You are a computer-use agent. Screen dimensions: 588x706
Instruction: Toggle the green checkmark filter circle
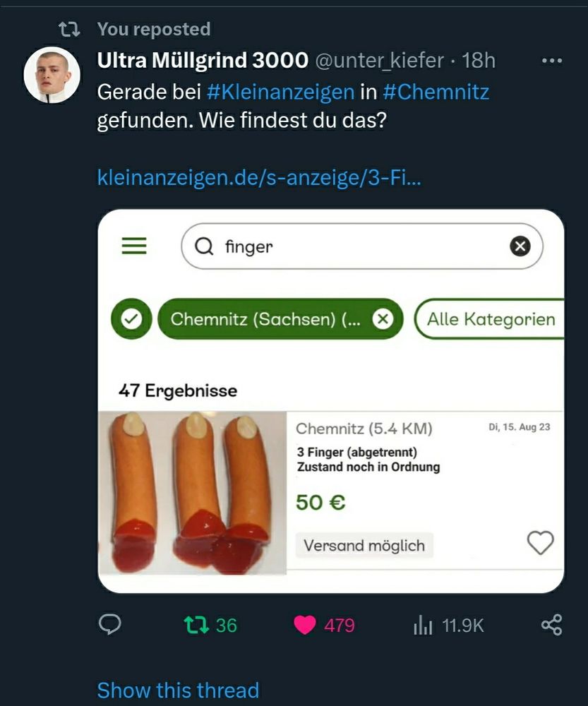132,319
